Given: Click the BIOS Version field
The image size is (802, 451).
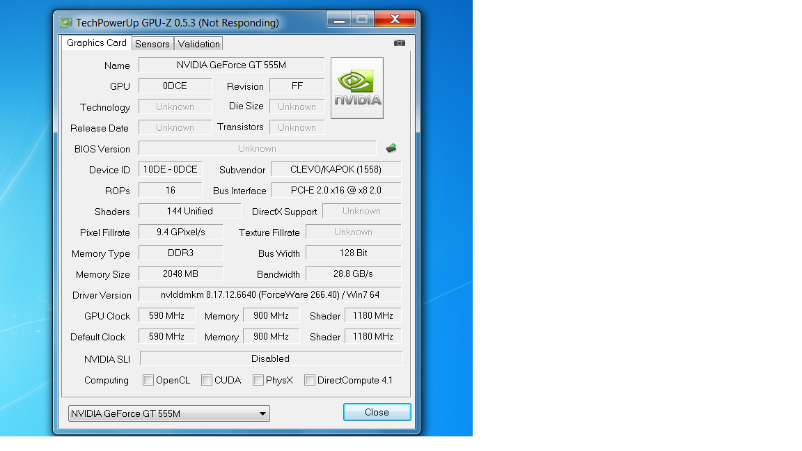Looking at the screenshot, I should 258,148.
